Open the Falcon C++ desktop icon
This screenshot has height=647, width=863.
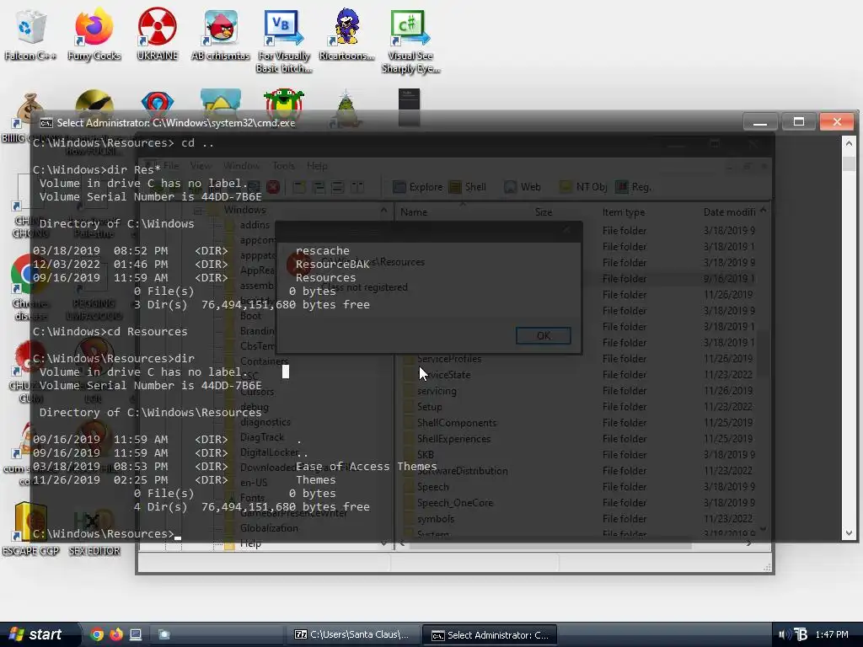pos(30,34)
